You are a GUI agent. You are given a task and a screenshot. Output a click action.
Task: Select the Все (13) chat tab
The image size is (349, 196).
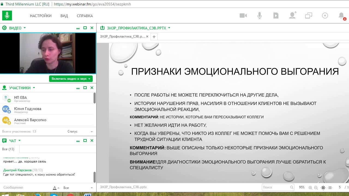8,149
